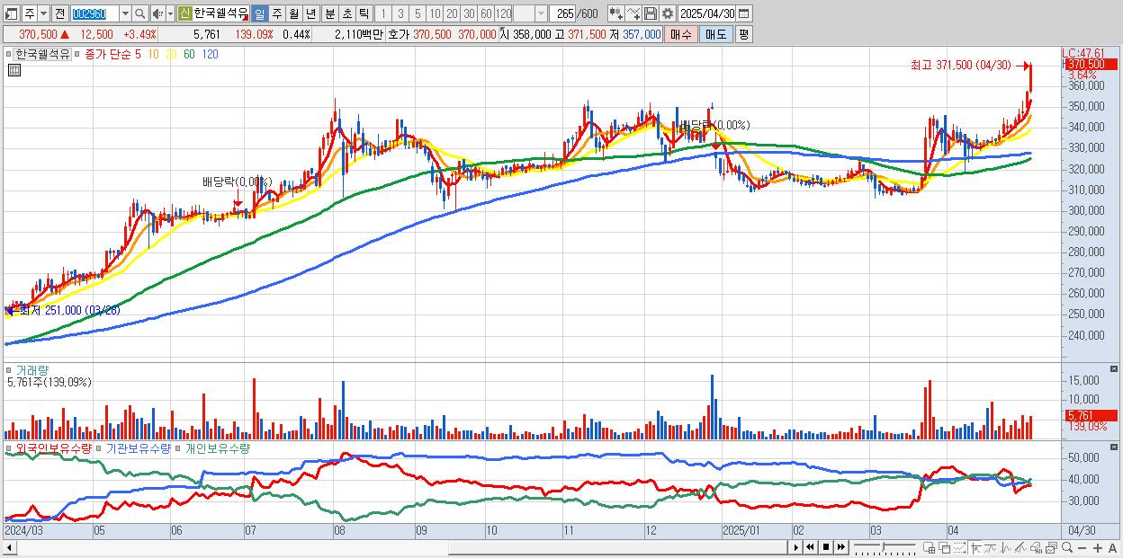Viewport: 1123px width, 558px height.
Task: Select the 5 interval tab
Action: (418, 13)
